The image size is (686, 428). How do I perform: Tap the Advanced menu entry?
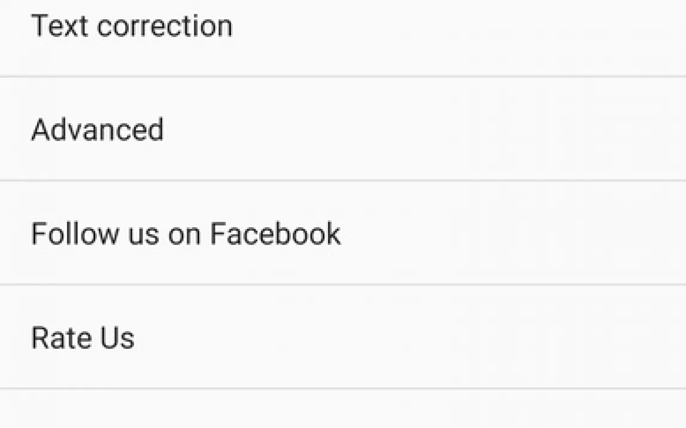98,129
